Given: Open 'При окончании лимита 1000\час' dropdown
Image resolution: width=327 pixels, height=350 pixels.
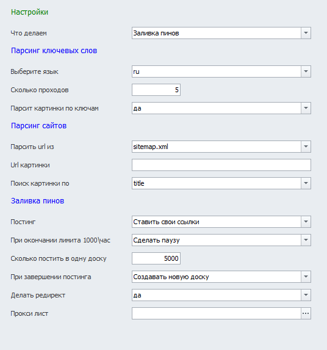Looking at the screenshot, I should [x=306, y=240].
